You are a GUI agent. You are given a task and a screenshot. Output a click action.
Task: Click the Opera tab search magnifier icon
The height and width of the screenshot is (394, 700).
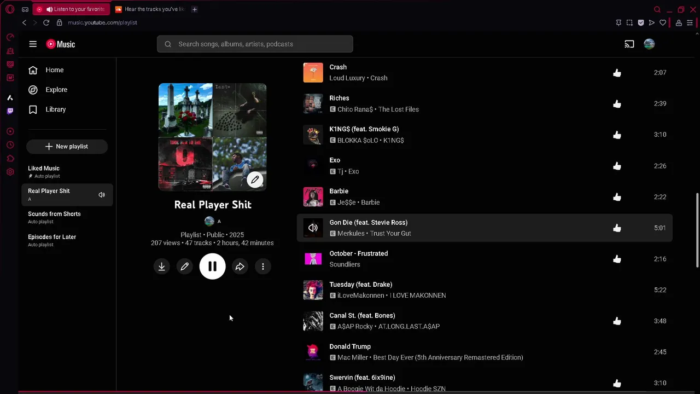pos(657,9)
